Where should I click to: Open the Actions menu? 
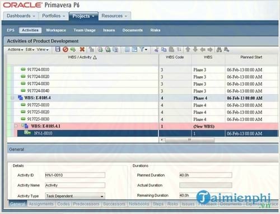point(15,49)
